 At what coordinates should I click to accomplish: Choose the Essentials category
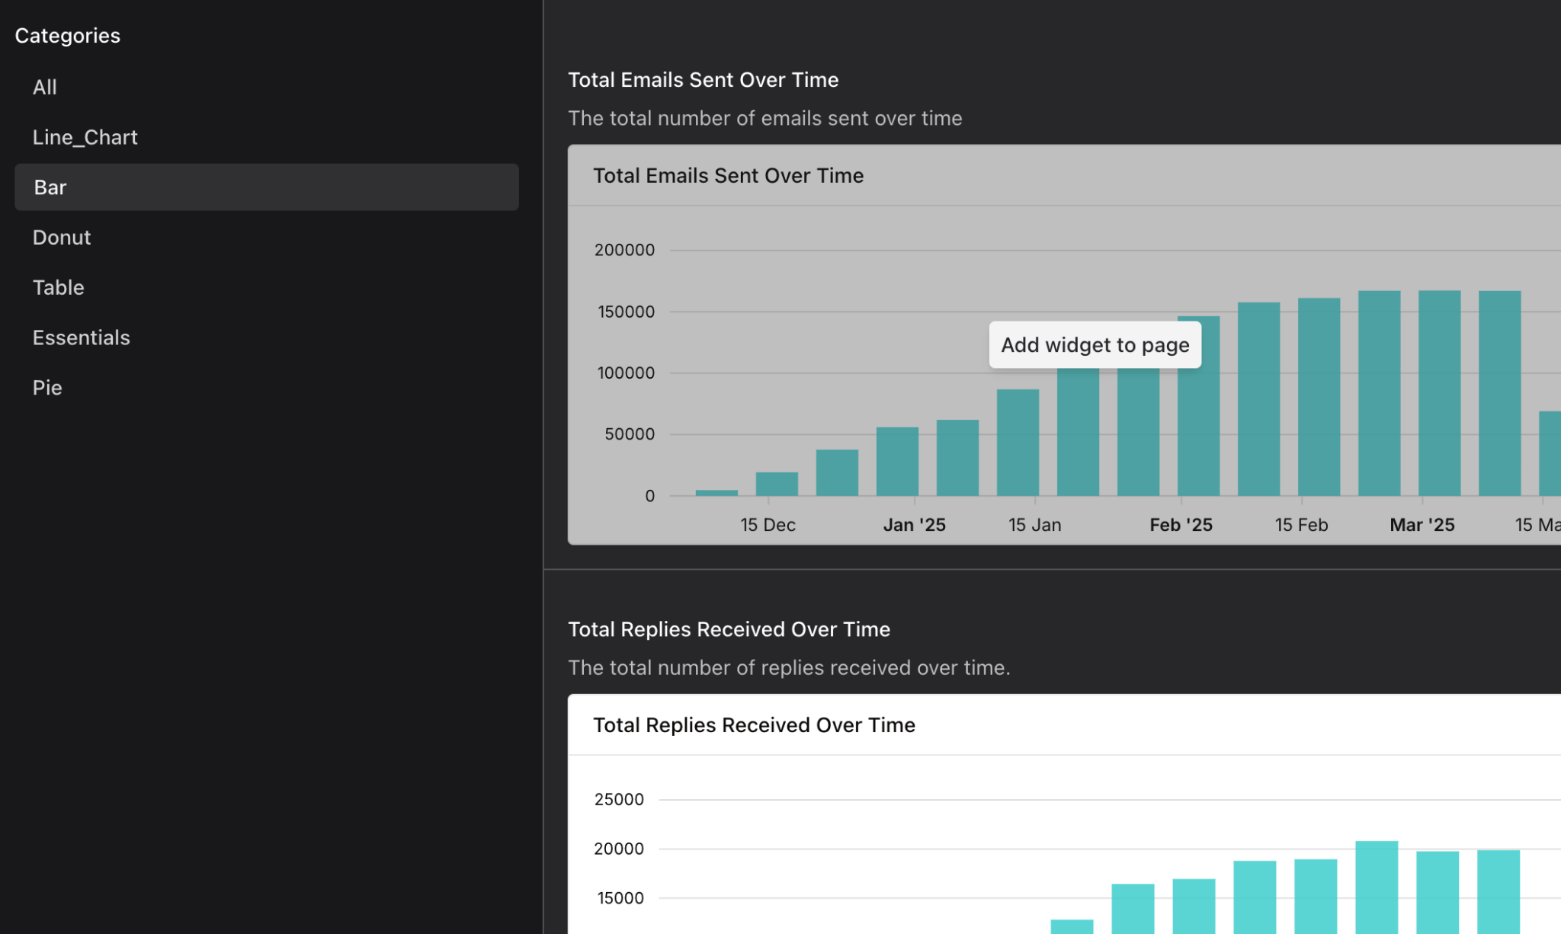coord(81,337)
